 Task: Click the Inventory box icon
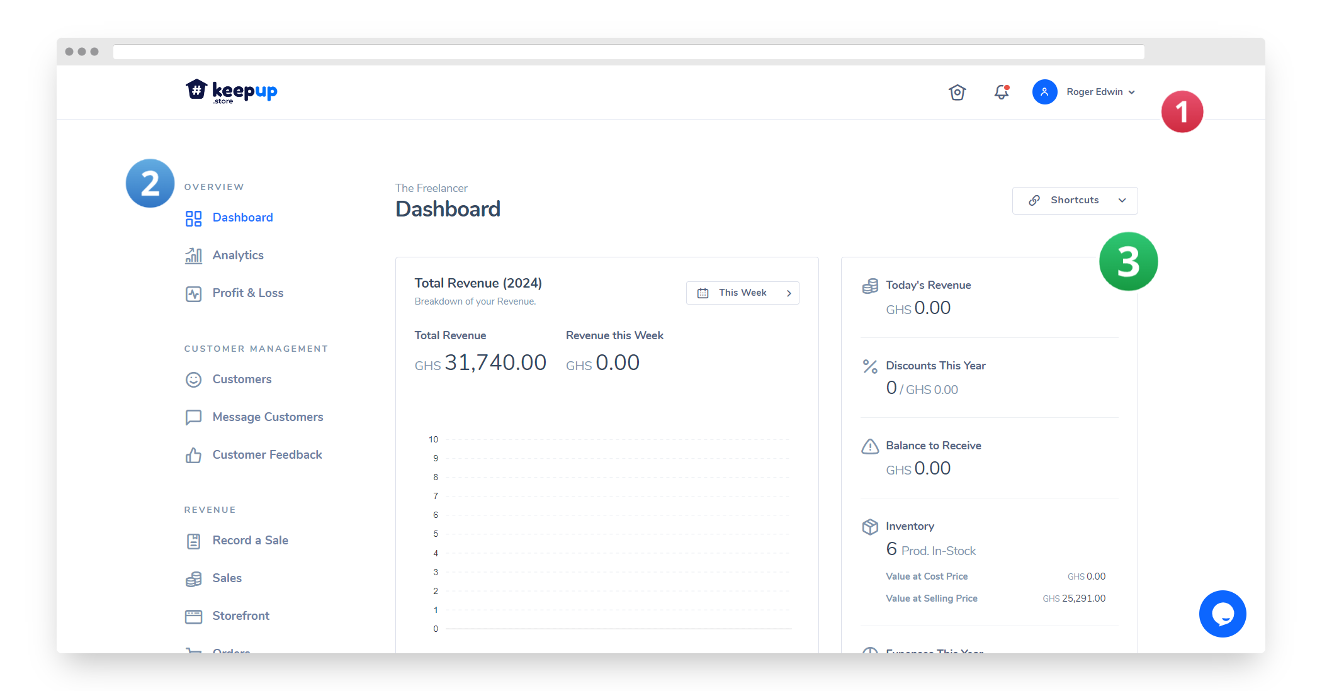click(x=870, y=527)
